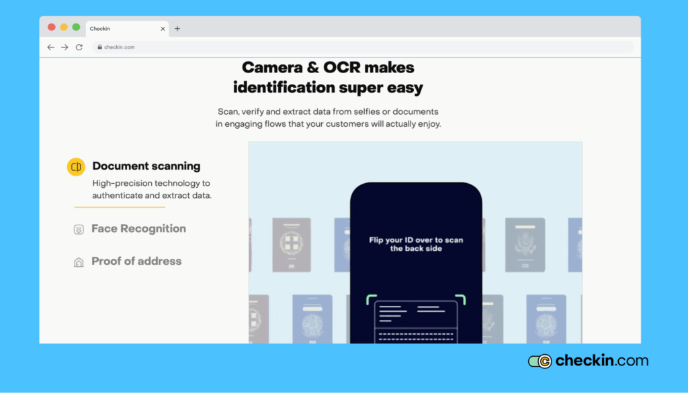Click 'High-precision technology to authenticate' description
The width and height of the screenshot is (688, 393).
(x=152, y=189)
